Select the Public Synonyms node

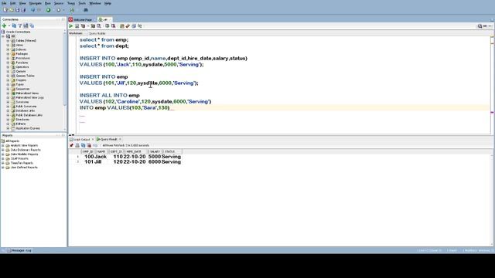[26, 107]
